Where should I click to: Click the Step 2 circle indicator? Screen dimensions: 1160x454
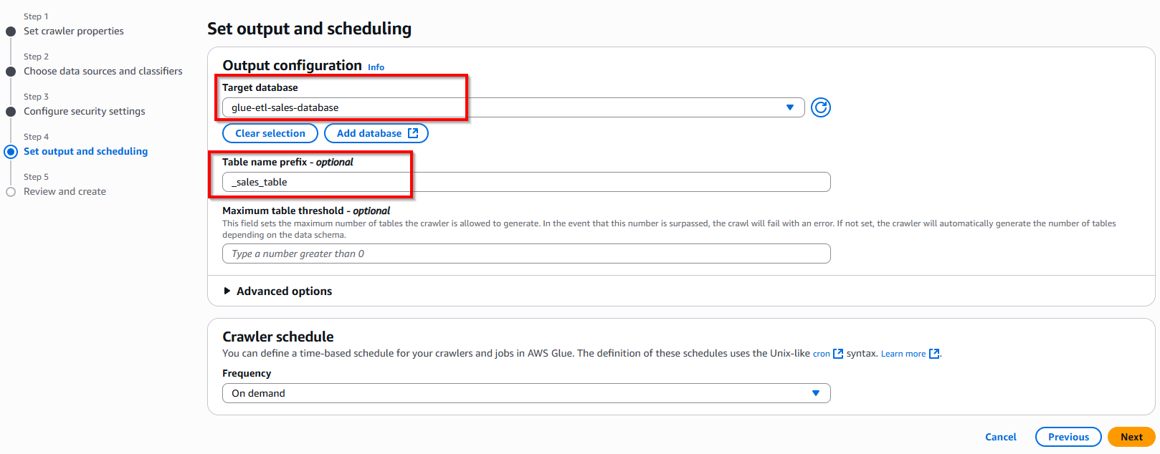tap(11, 72)
